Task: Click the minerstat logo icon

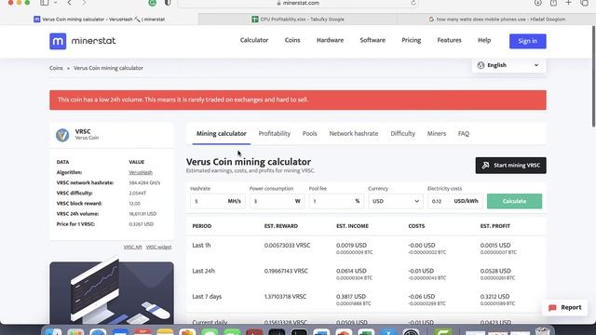Action: tap(58, 41)
